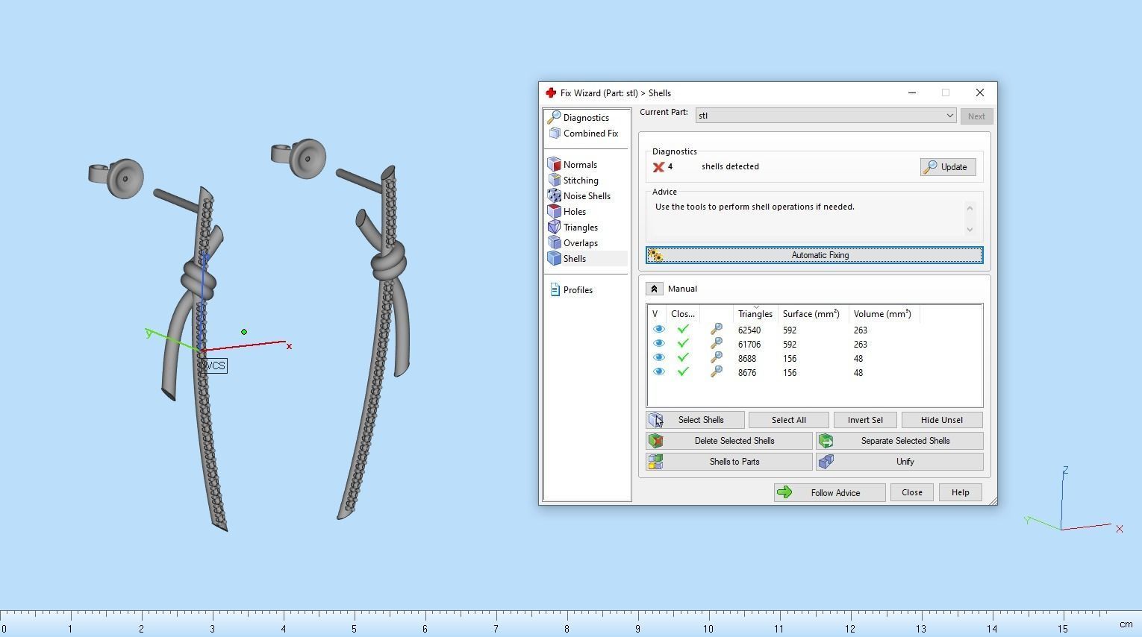Image resolution: width=1142 pixels, height=637 pixels.
Task: Click the Profiles document icon
Action: (x=555, y=290)
